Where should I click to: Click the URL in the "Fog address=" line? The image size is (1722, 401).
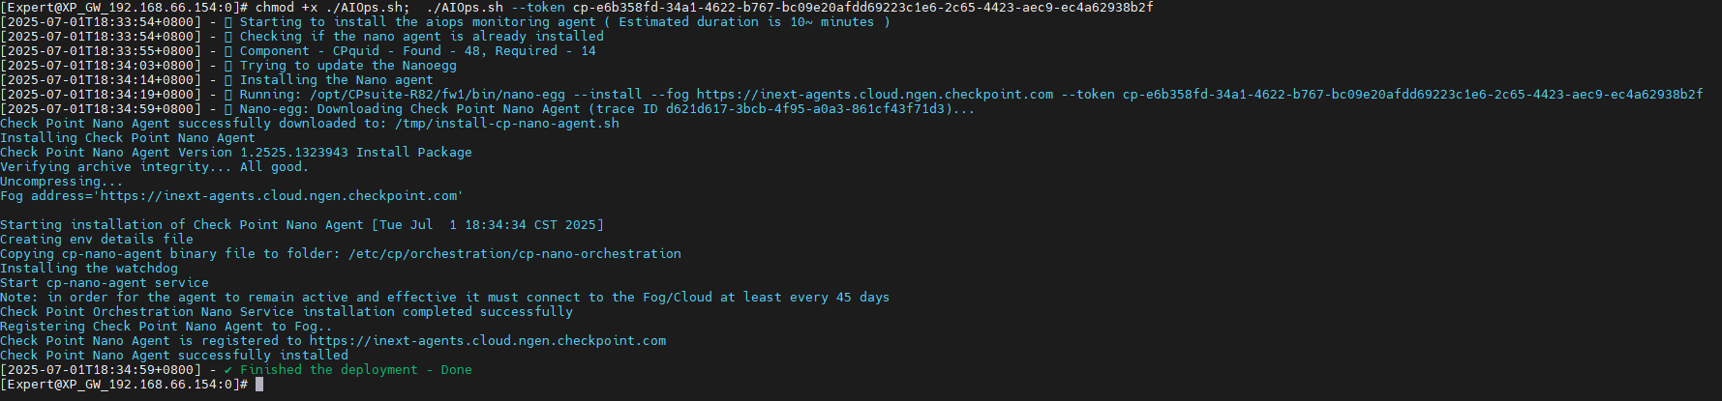click(x=281, y=196)
